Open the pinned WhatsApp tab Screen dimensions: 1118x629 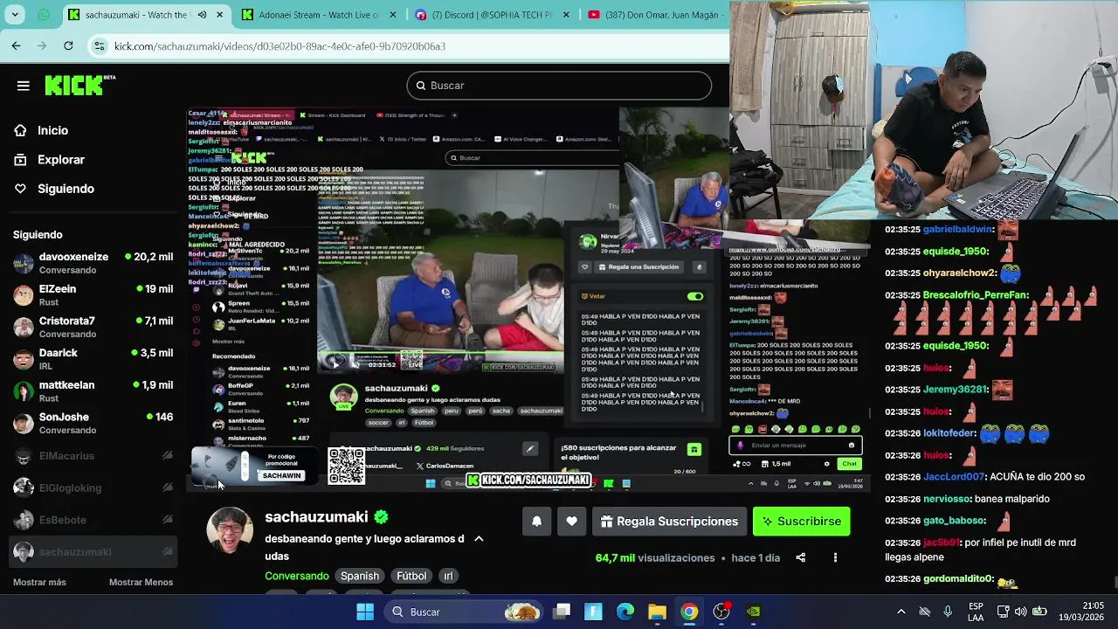(44, 15)
